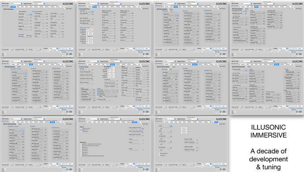Toggle LR model checkbox in Diffuse Sound window
Screen dimensions: 304x172
point(98,90)
